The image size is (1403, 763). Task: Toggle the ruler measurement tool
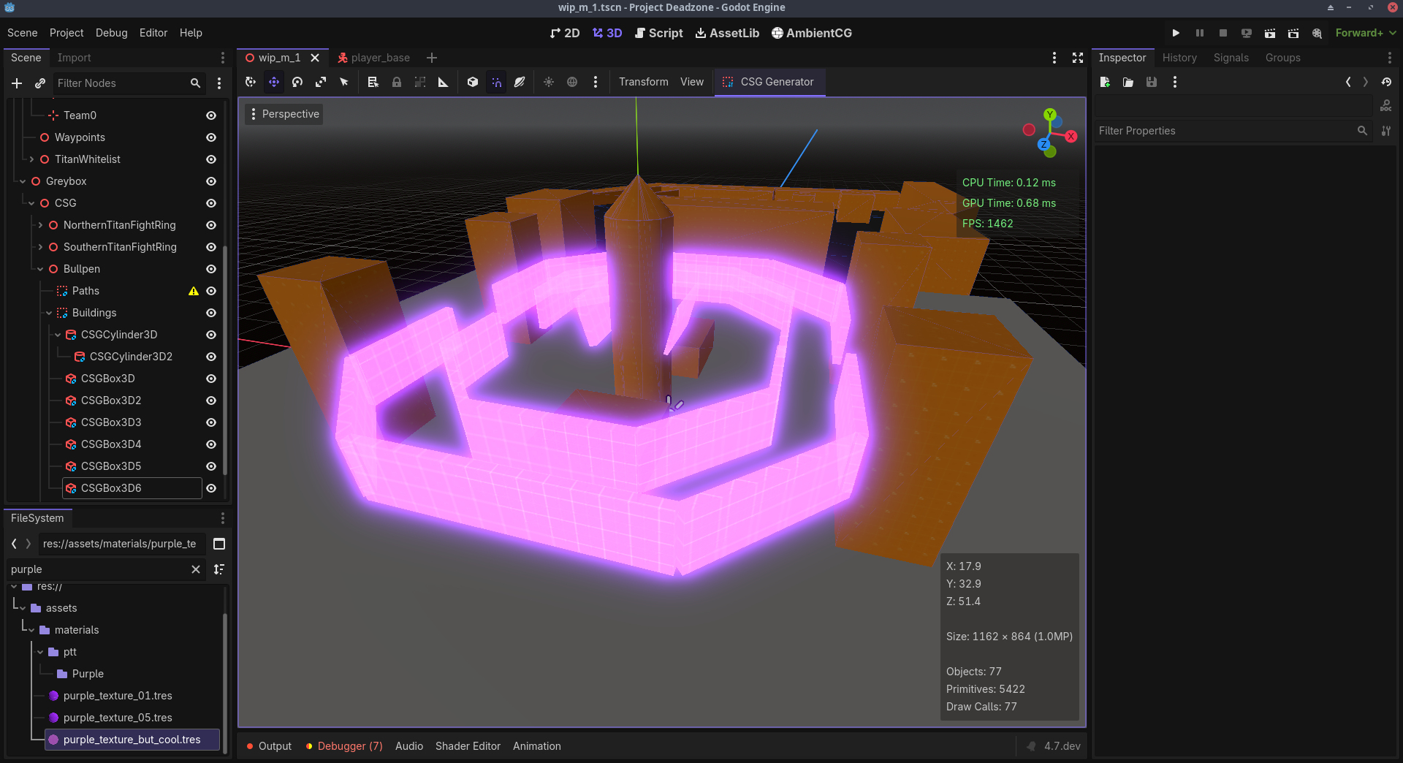point(443,82)
